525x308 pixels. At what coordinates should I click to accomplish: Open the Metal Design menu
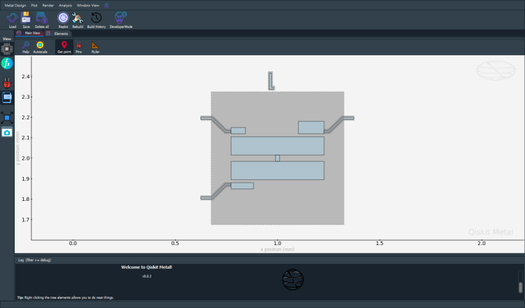tap(15, 6)
